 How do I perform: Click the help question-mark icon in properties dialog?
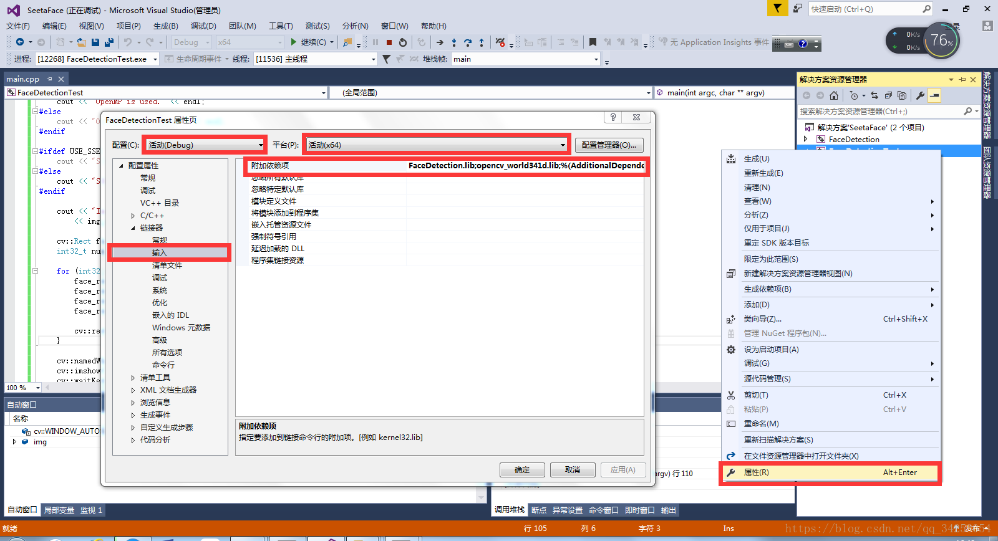pyautogui.click(x=613, y=117)
